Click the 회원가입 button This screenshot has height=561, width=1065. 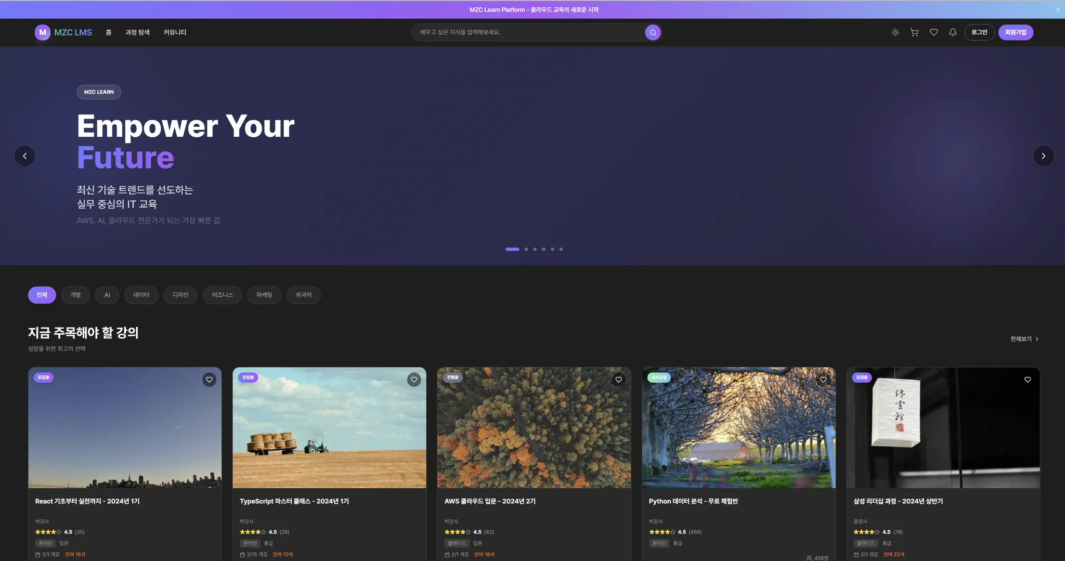(1015, 32)
